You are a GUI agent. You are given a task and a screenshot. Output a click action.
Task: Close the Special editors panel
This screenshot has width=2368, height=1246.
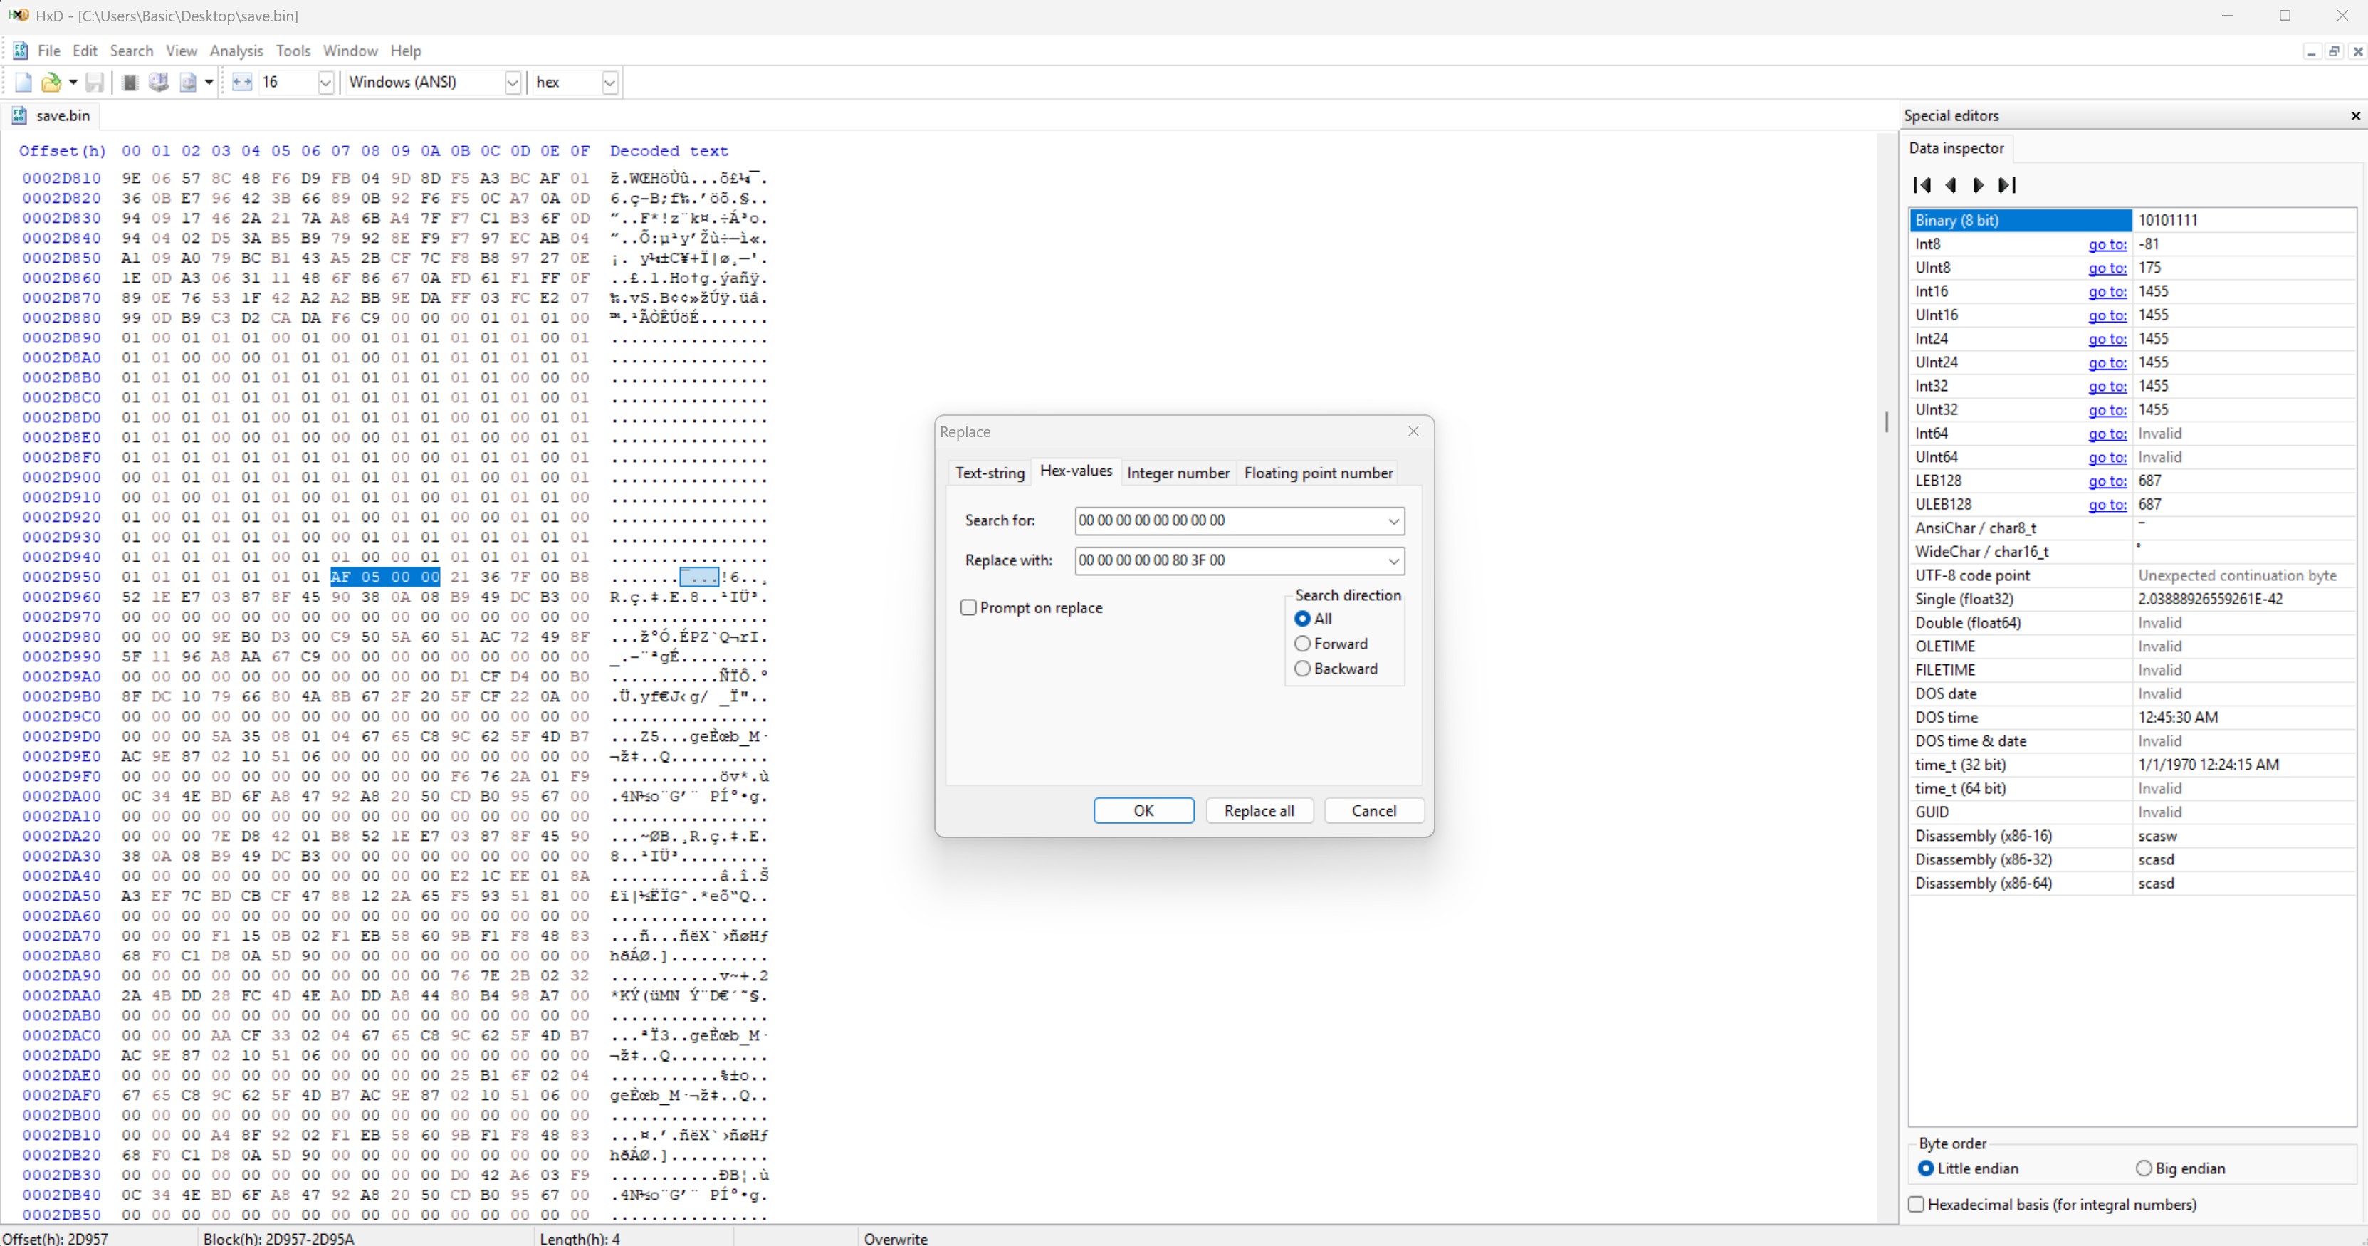2355,116
